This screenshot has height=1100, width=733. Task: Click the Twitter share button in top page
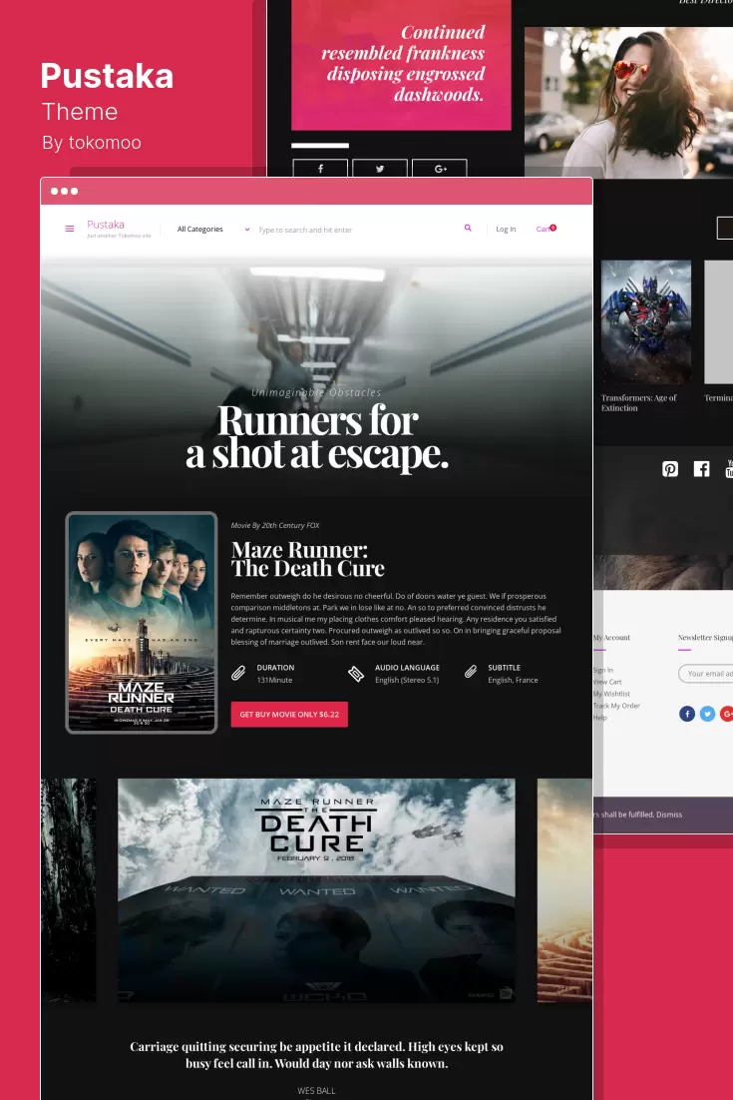click(x=380, y=169)
